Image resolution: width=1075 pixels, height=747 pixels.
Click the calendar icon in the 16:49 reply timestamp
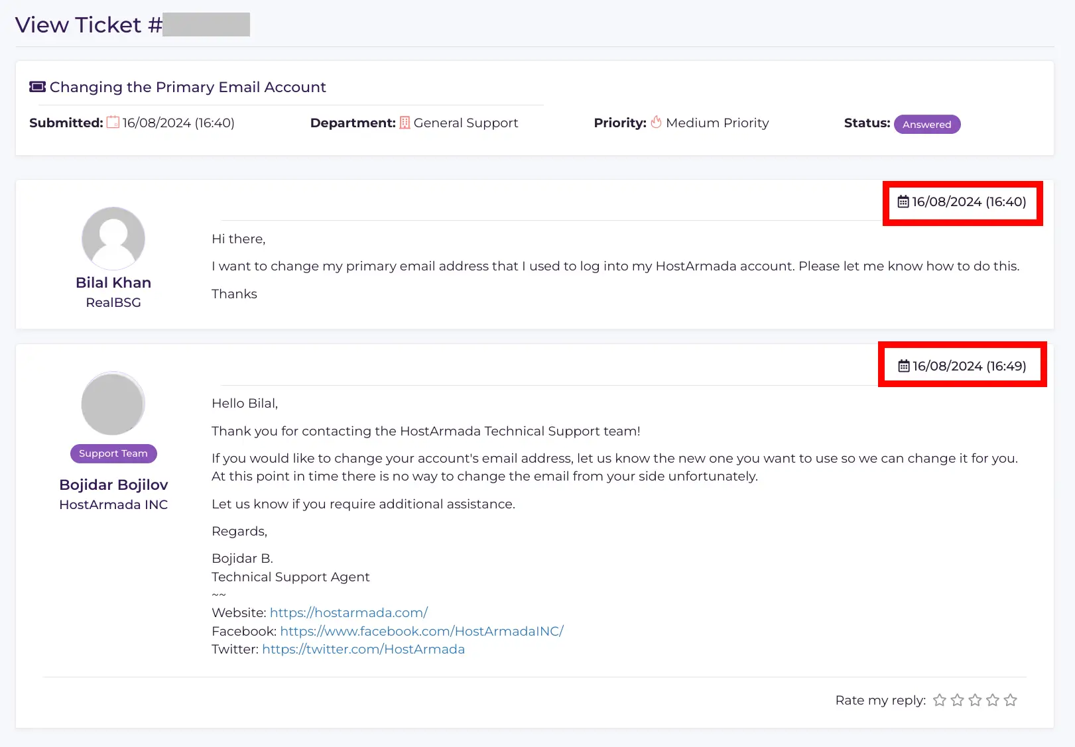[904, 366]
